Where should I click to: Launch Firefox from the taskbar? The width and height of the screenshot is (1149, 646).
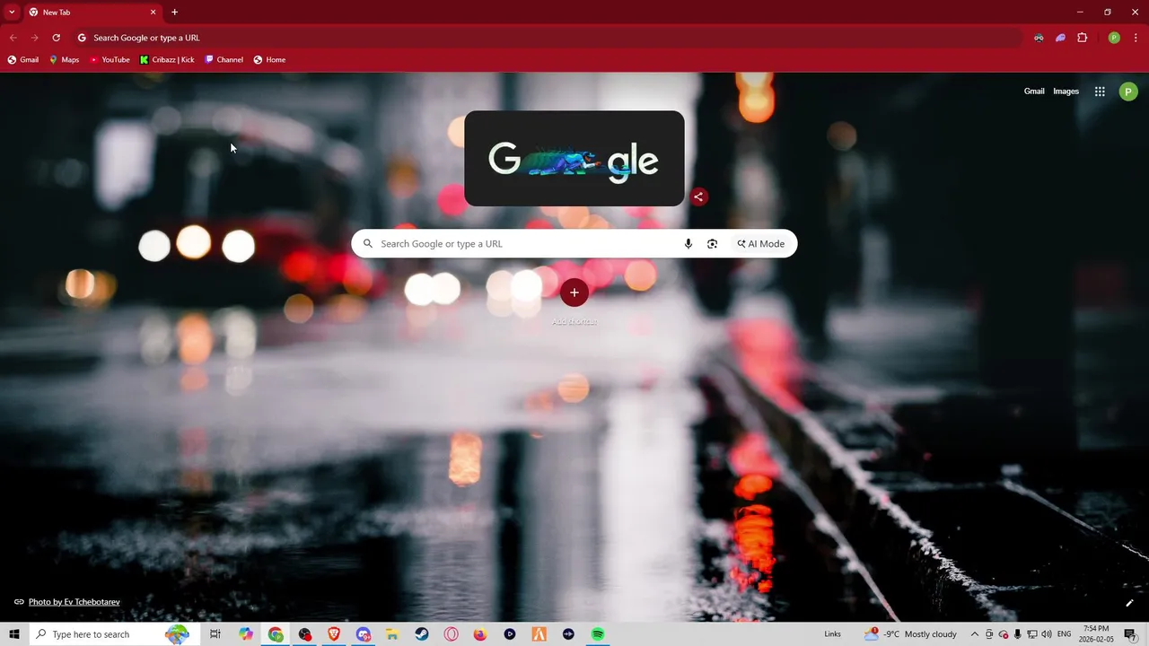480,634
